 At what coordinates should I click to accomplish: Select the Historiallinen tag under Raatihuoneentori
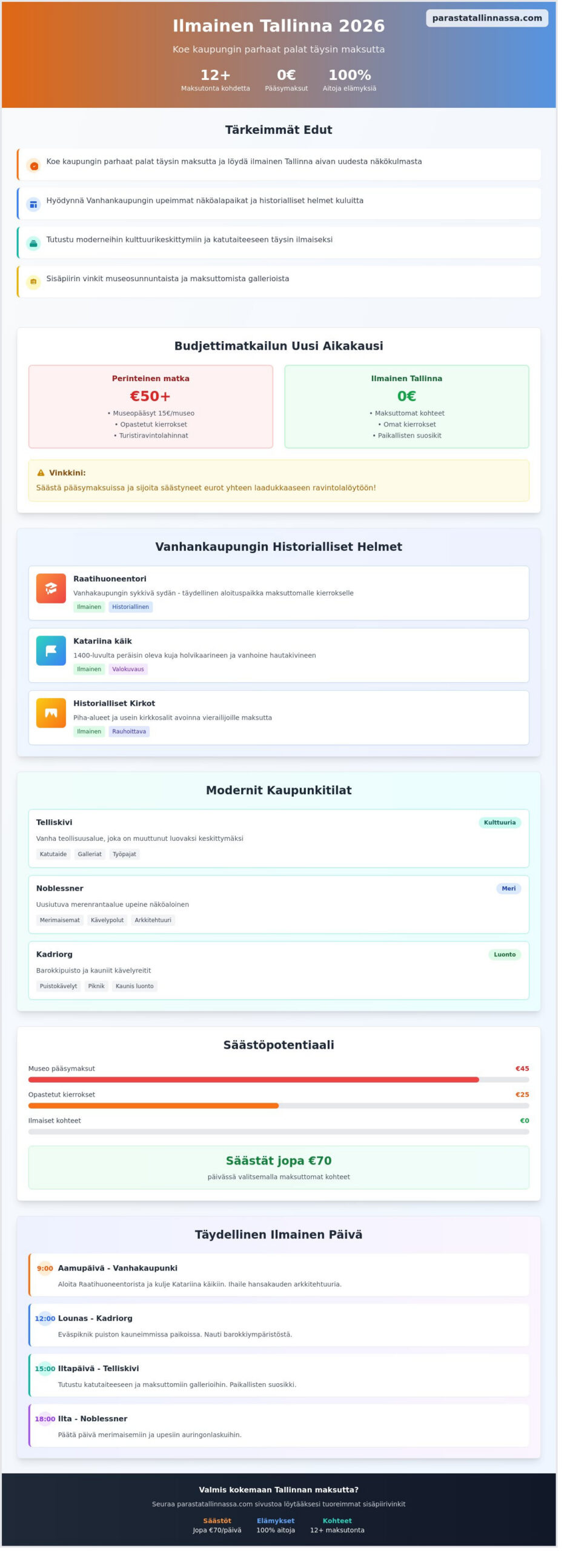[130, 607]
